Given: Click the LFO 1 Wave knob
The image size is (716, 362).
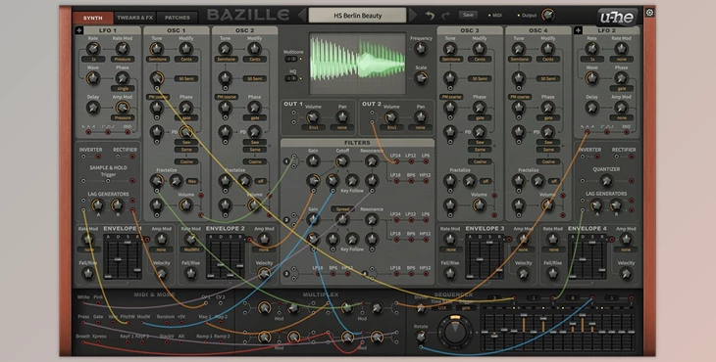Looking at the screenshot, I should pyautogui.click(x=93, y=78).
